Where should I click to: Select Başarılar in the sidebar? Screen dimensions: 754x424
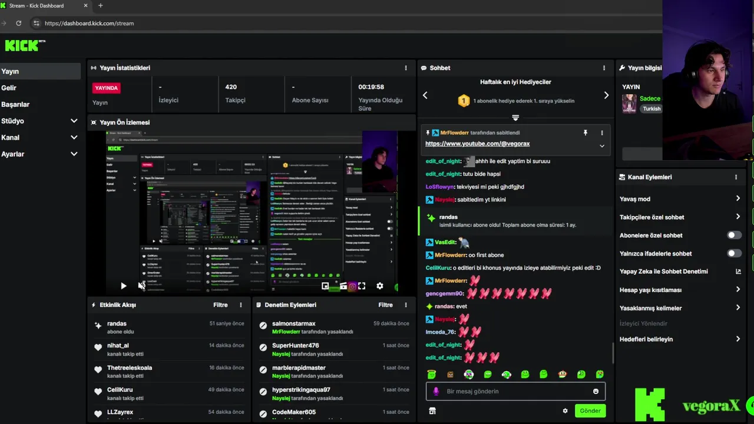pyautogui.click(x=40, y=104)
